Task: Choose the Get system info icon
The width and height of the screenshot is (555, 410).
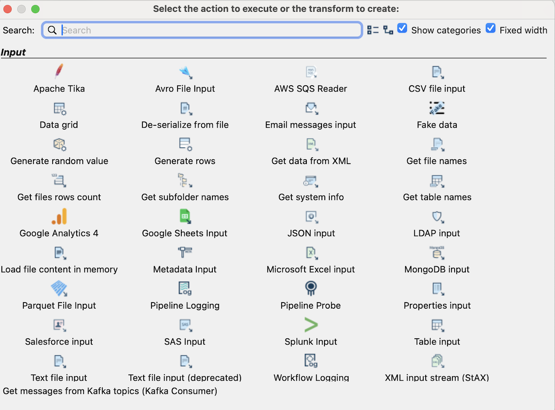Action: click(x=311, y=181)
